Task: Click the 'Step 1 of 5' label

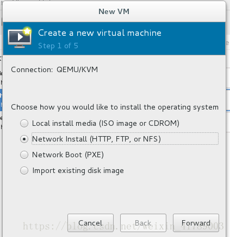Action: point(58,46)
